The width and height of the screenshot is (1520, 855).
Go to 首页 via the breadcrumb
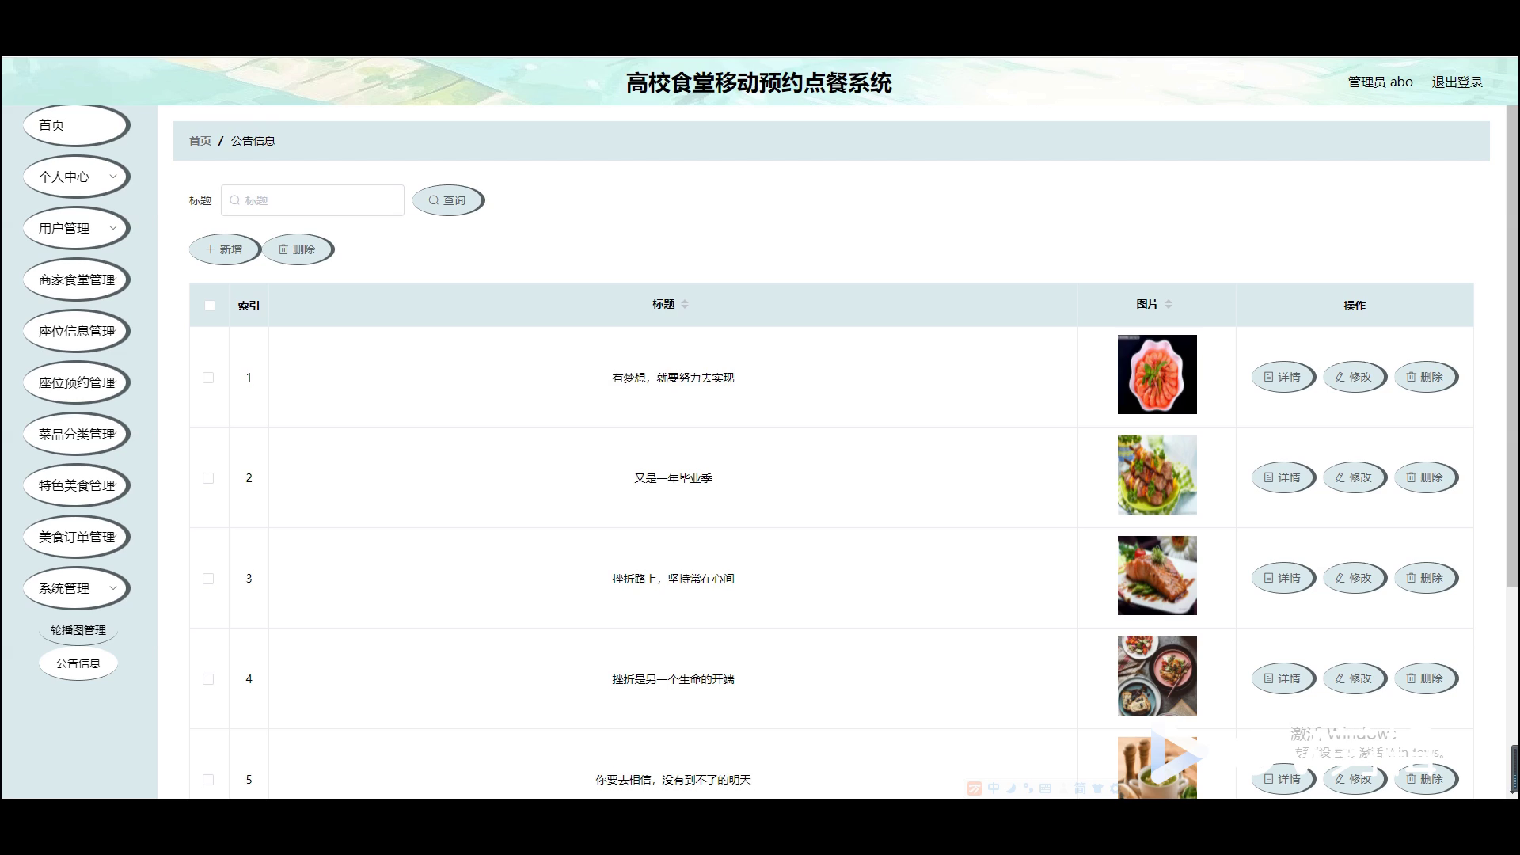point(200,141)
